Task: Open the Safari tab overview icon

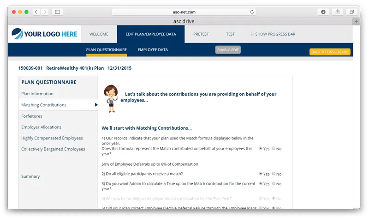Action: pyautogui.click(x=351, y=12)
